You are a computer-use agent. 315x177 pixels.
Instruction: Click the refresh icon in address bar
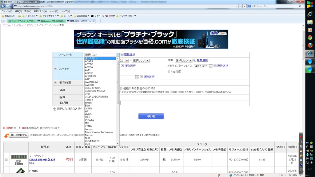pos(240,6)
